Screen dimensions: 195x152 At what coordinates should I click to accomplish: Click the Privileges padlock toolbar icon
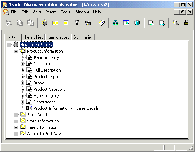(186, 23)
